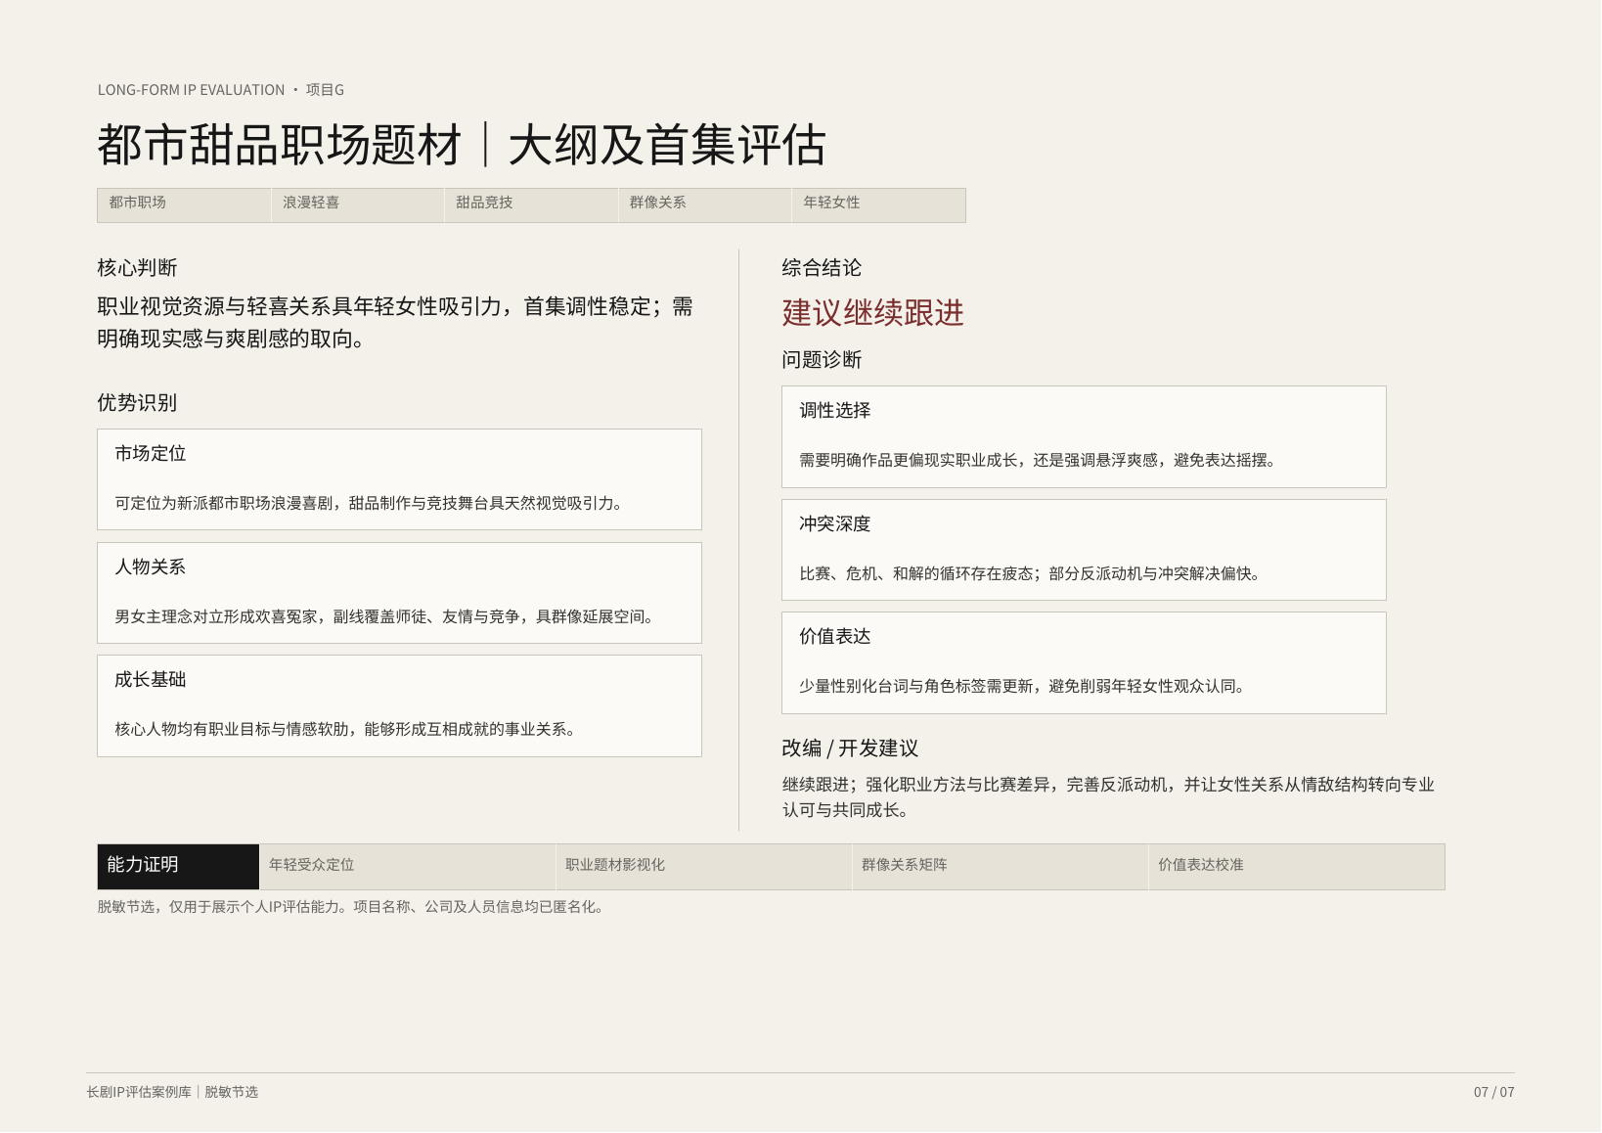1602x1133 pixels.
Task: Open the 群像关系 tag
Action: 705,205
